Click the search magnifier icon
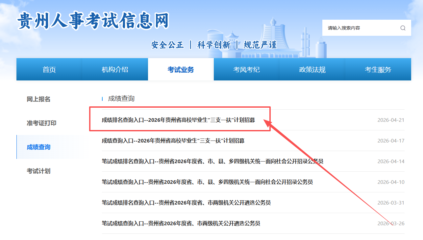Viewport: 423px width, 240px height. (x=403, y=28)
